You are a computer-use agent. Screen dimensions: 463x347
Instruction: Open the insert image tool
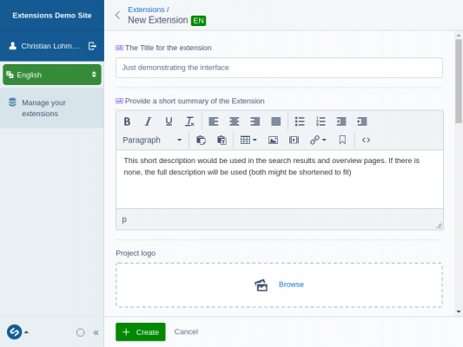273,140
